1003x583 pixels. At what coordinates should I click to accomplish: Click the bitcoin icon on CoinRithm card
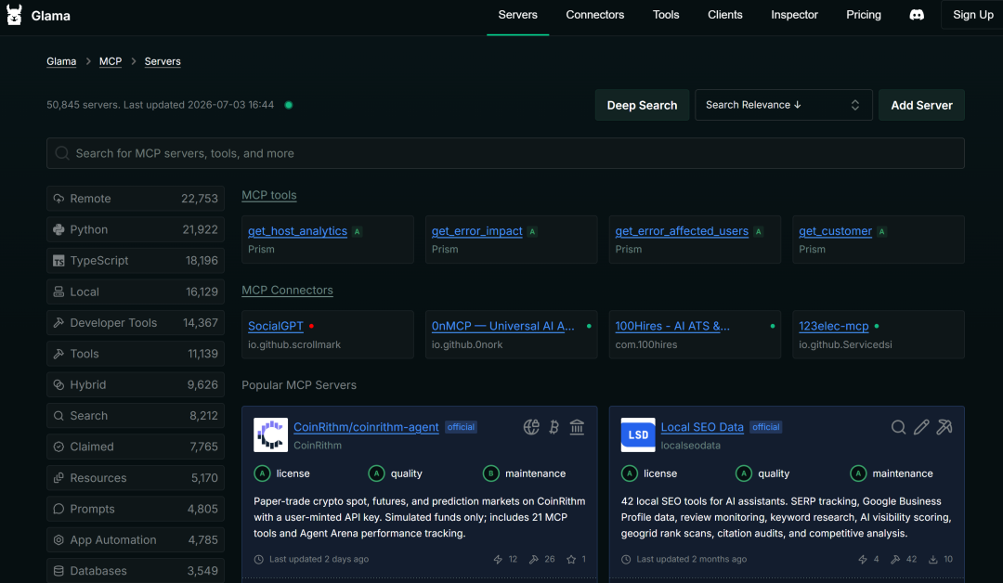[x=554, y=427]
